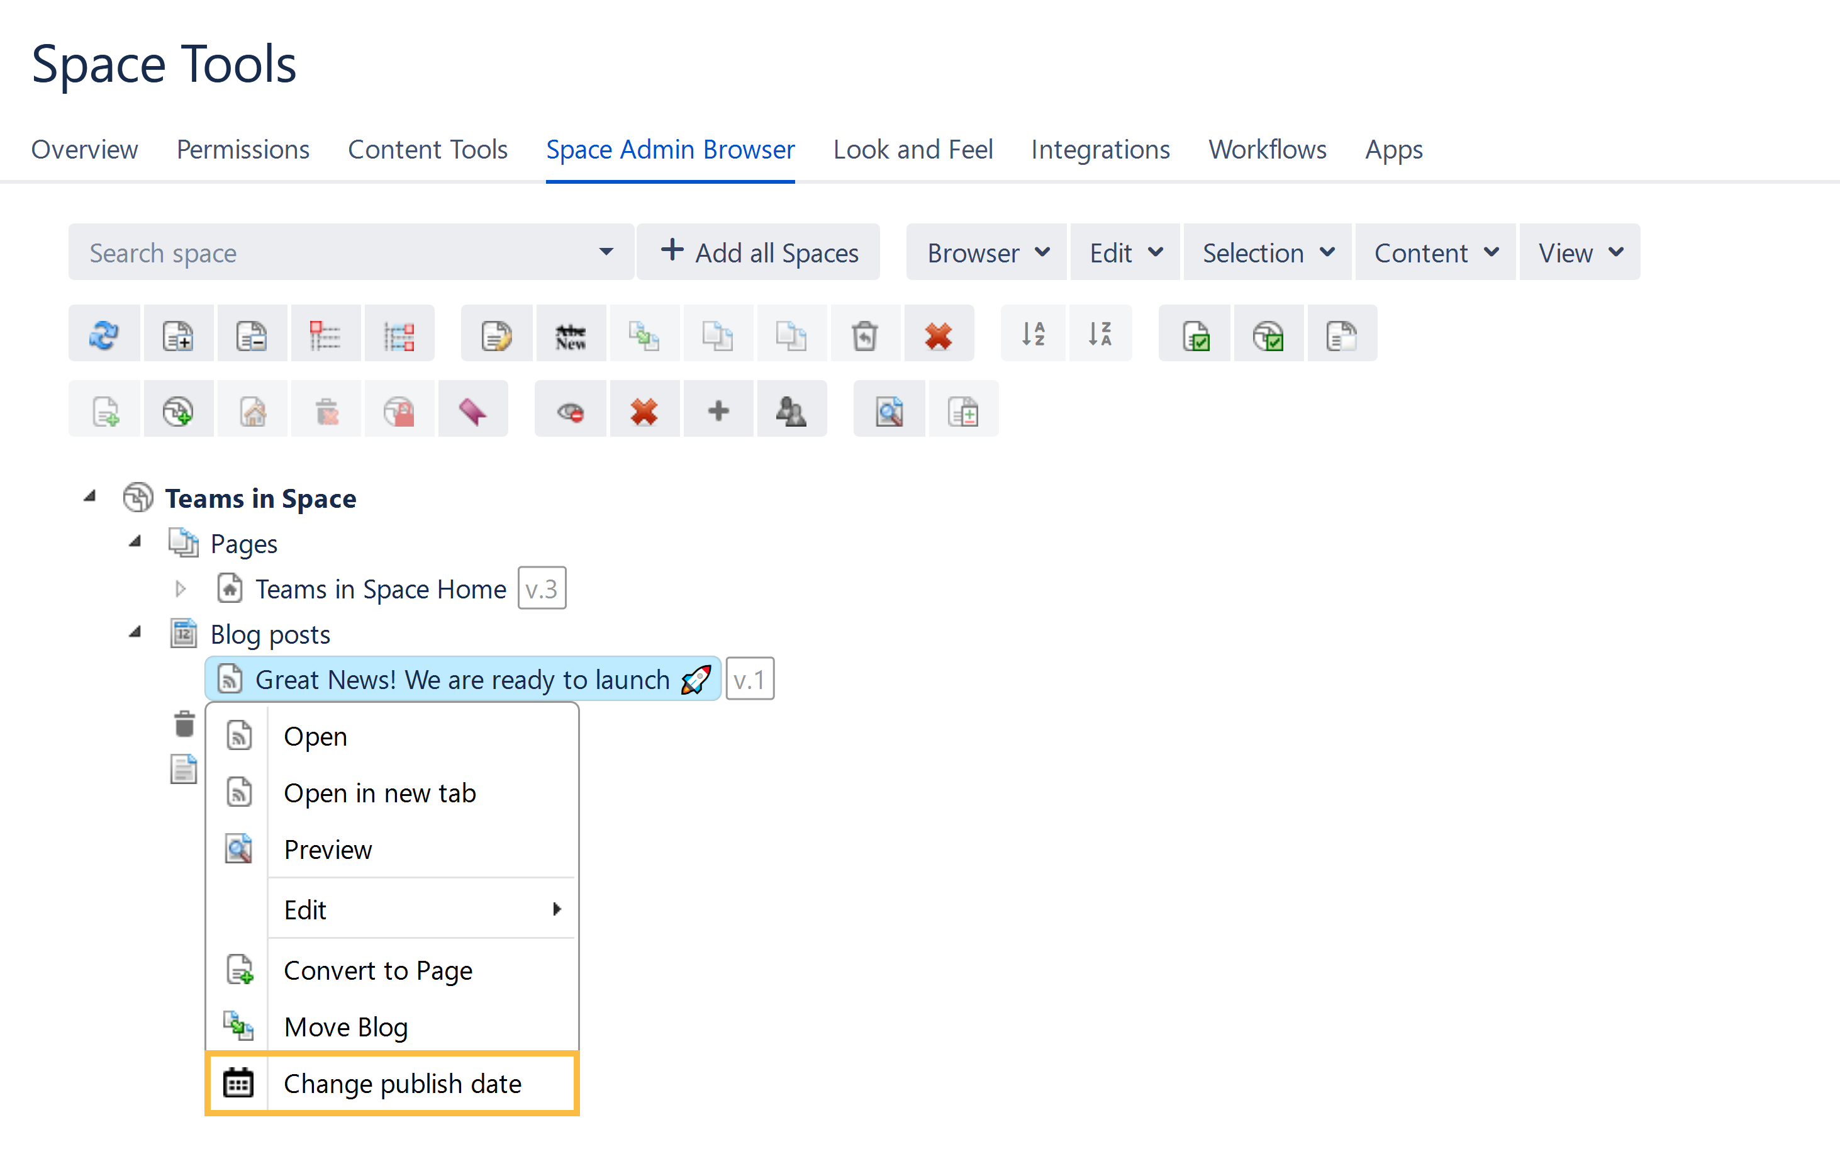Expand the Teams in Space Home page
1840x1166 pixels.
pos(181,588)
